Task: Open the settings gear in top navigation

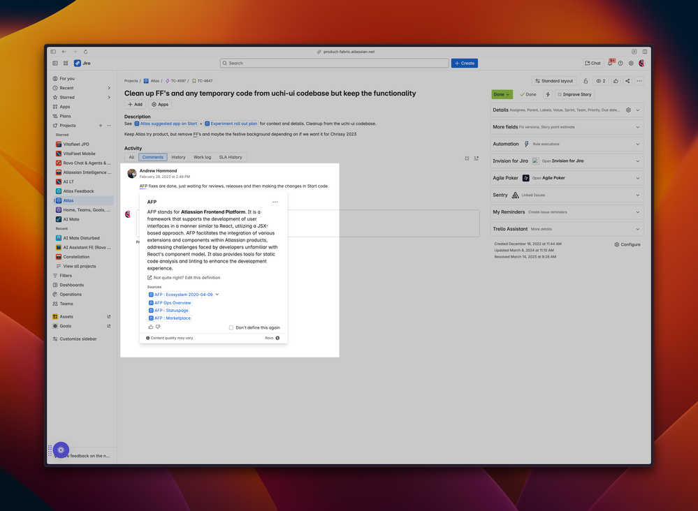Action: (x=631, y=63)
